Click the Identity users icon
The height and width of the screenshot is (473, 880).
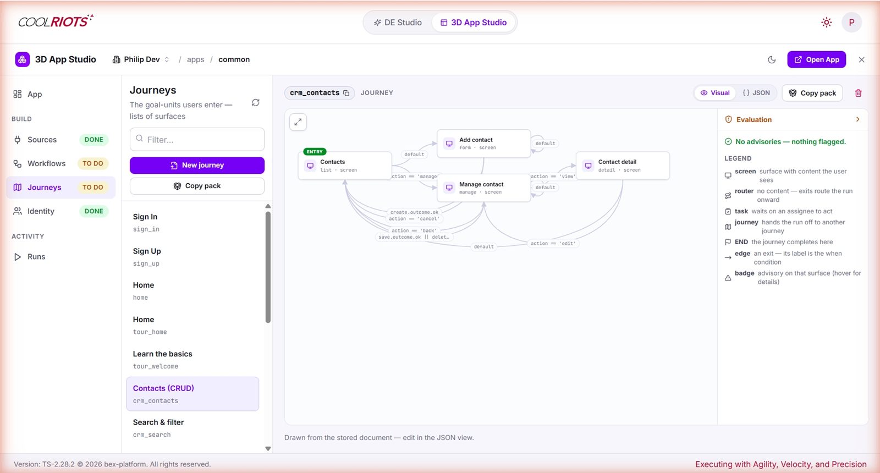18,211
